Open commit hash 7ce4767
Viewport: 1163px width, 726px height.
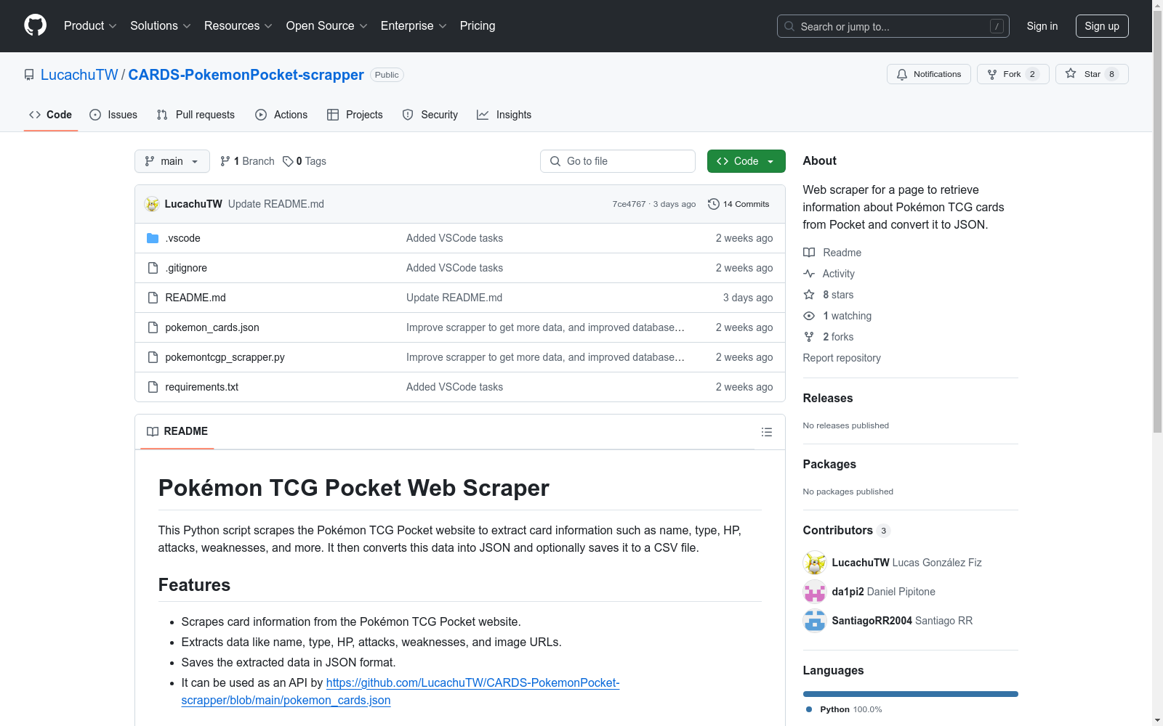point(629,204)
